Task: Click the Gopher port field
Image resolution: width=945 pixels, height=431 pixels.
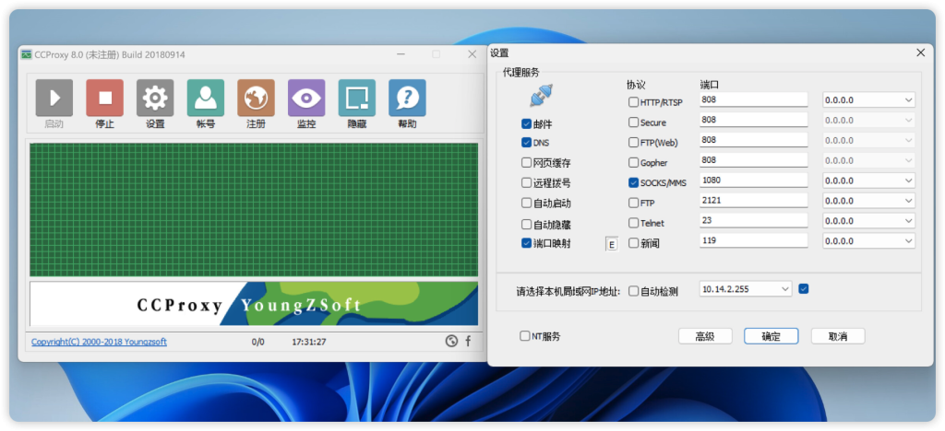Action: click(x=754, y=160)
